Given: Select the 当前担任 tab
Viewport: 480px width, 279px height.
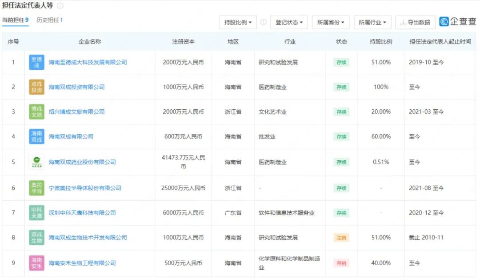Looking at the screenshot, I should click(x=15, y=20).
